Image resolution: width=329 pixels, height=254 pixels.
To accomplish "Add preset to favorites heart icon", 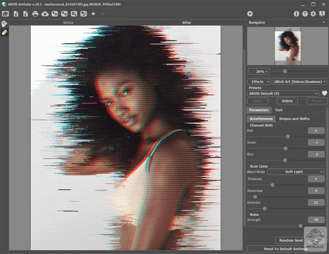I will (x=324, y=93).
